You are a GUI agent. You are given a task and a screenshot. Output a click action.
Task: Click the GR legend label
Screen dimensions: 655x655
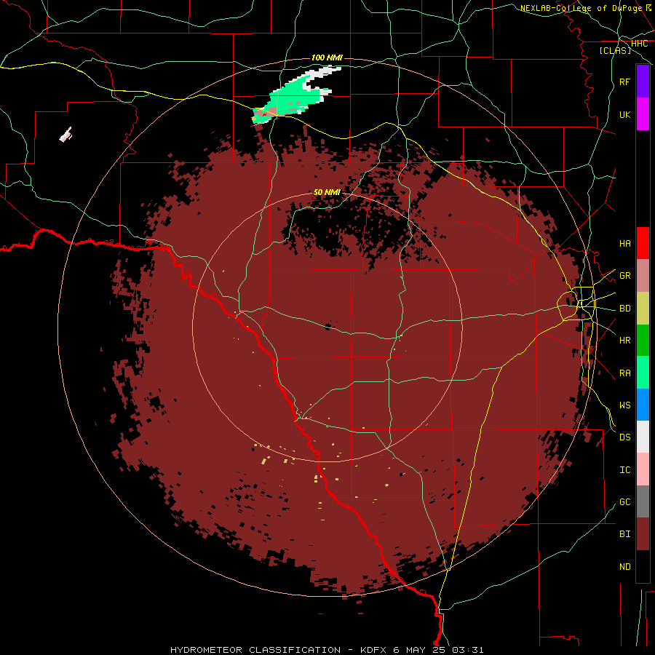tap(624, 276)
